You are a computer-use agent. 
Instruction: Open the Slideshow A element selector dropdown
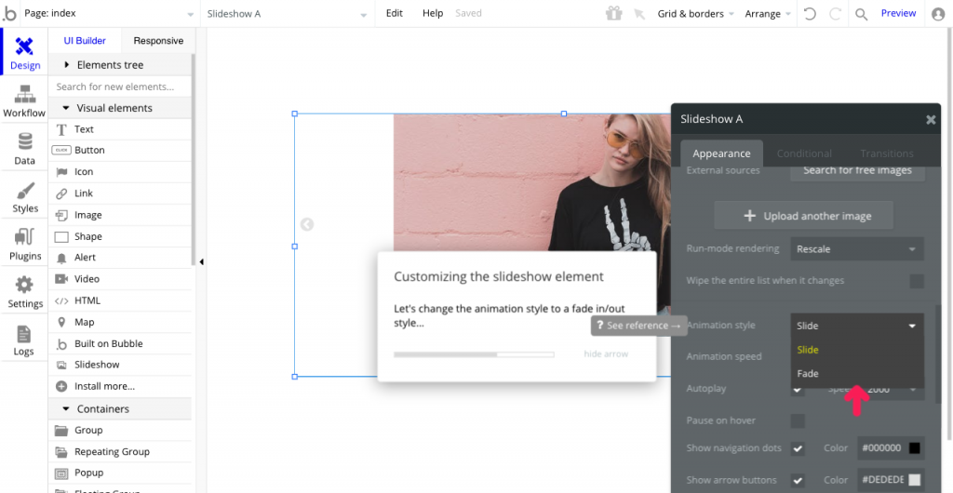tap(287, 13)
